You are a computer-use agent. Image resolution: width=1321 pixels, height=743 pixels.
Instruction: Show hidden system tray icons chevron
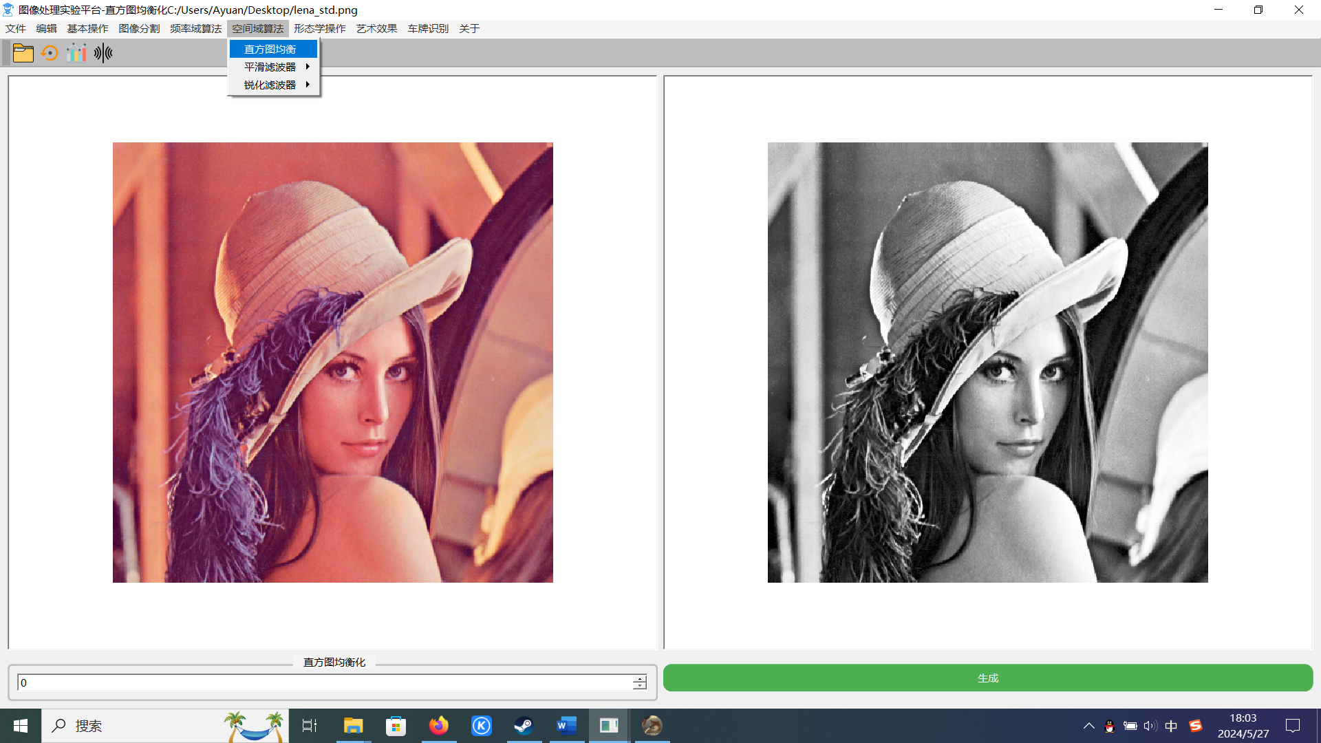[x=1088, y=726]
